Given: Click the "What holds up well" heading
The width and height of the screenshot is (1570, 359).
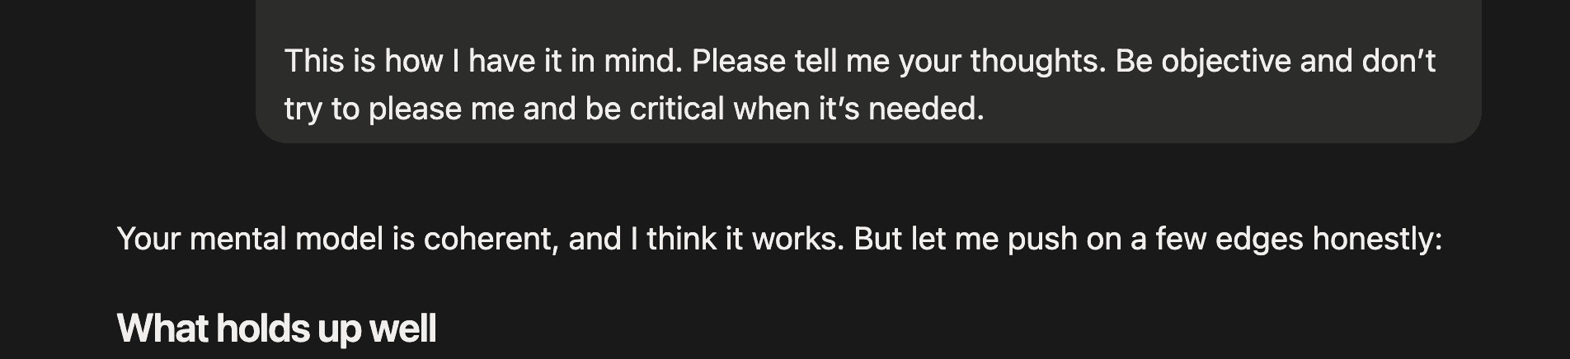Looking at the screenshot, I should 276,329.
